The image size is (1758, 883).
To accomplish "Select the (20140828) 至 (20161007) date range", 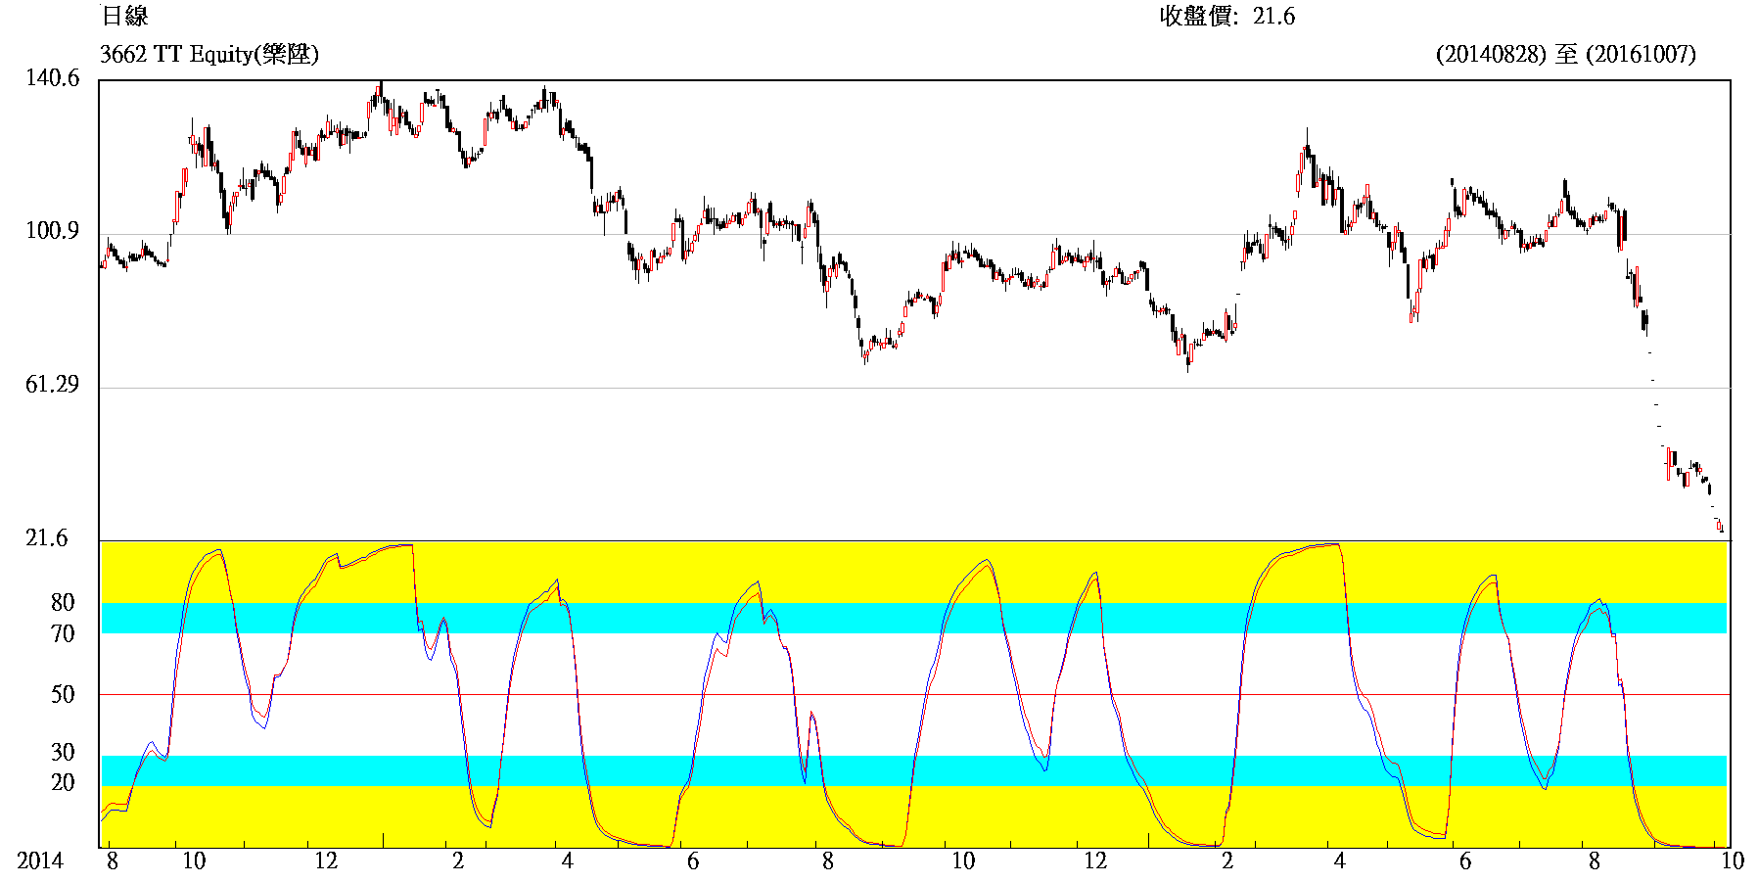I will [1565, 54].
